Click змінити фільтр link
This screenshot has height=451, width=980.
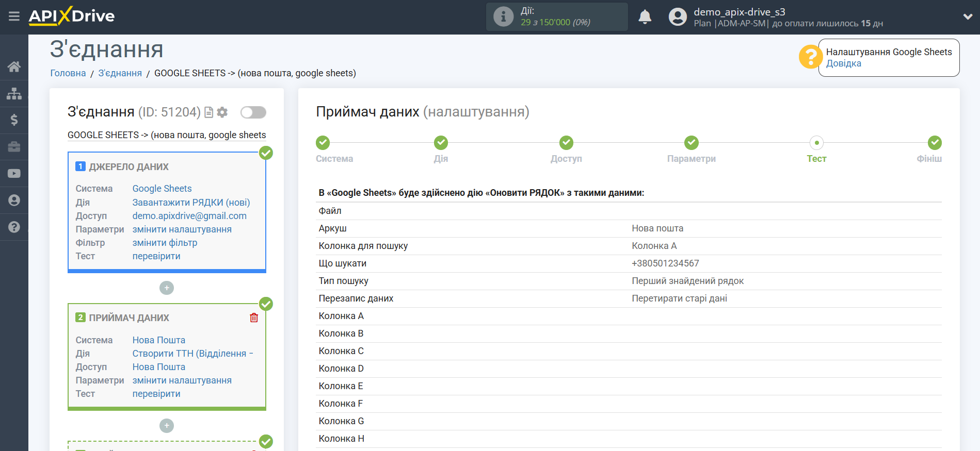coord(165,243)
